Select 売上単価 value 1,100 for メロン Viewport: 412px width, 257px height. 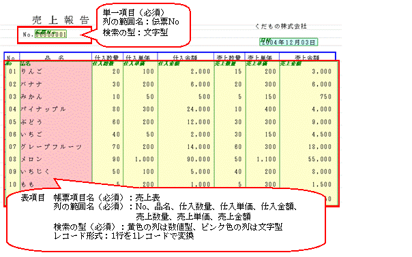(x=266, y=159)
